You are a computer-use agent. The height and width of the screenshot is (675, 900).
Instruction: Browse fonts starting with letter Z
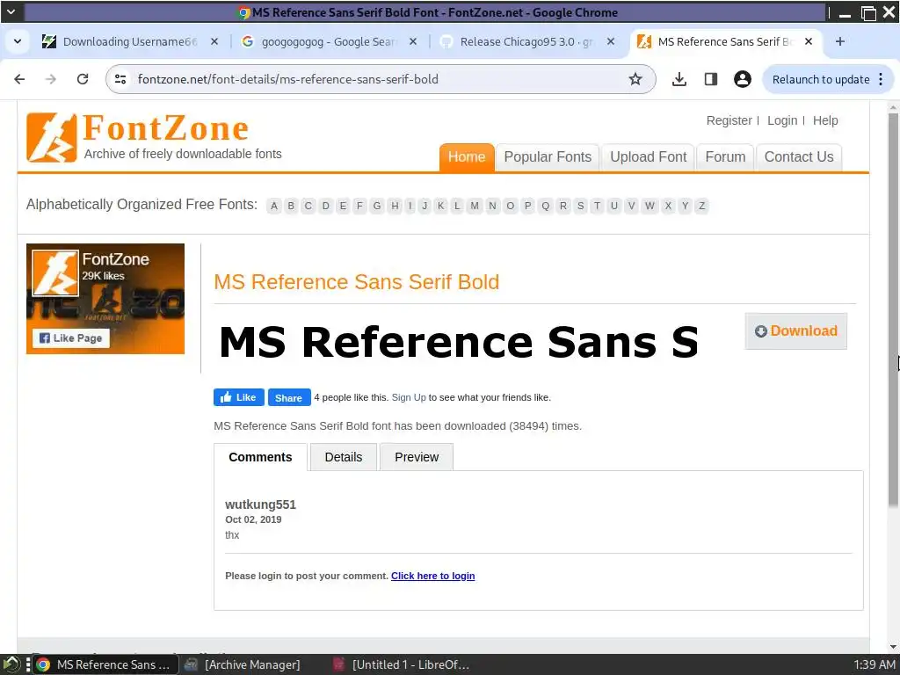tap(701, 206)
